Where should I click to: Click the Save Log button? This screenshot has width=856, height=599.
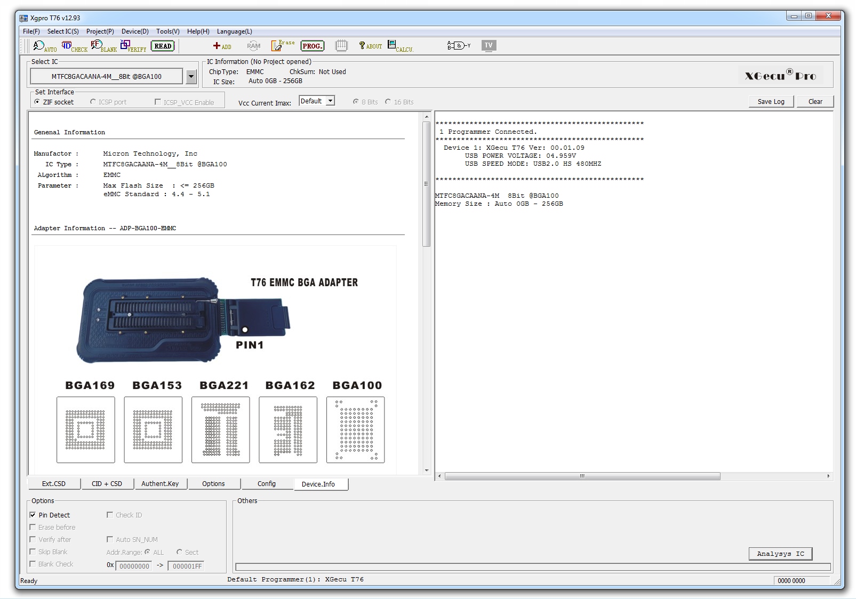tap(771, 101)
